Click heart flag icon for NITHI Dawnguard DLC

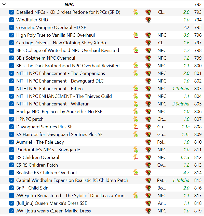(148, 81)
